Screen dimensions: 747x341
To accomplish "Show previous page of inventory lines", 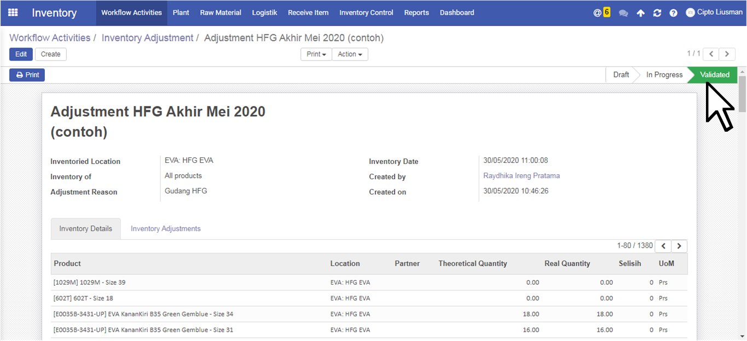I will coord(663,246).
